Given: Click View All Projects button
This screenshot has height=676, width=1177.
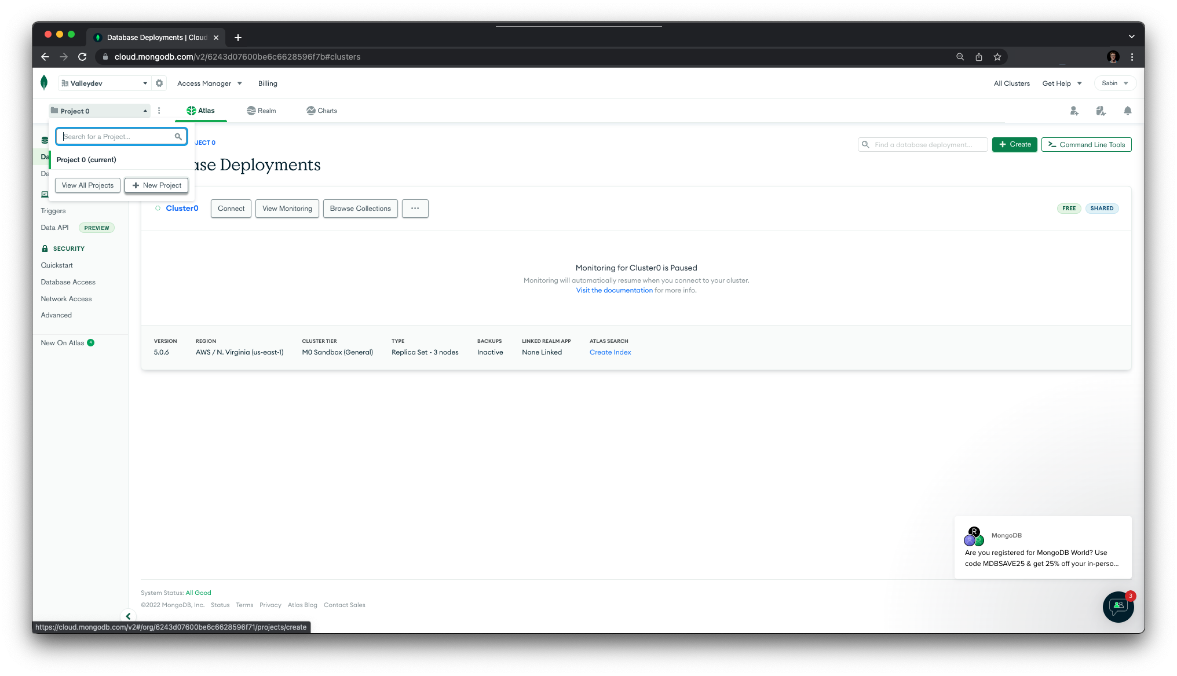Looking at the screenshot, I should [x=87, y=185].
